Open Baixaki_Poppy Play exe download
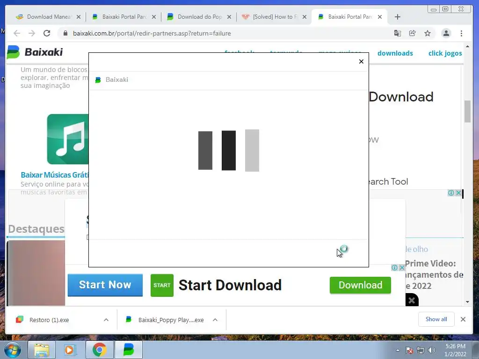The image size is (479, 359). point(165,320)
